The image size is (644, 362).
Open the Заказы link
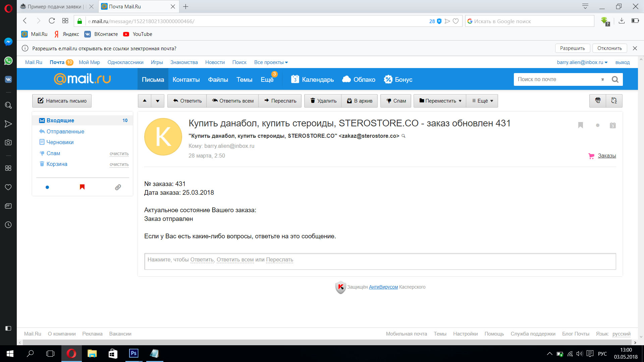[x=606, y=156]
